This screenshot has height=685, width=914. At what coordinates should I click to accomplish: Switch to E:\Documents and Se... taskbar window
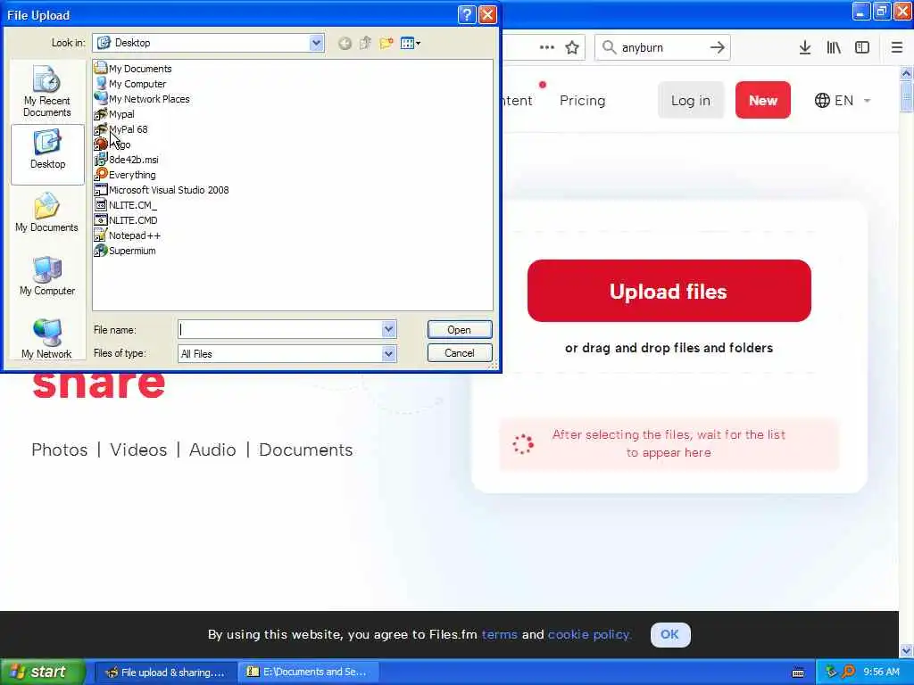(x=308, y=673)
